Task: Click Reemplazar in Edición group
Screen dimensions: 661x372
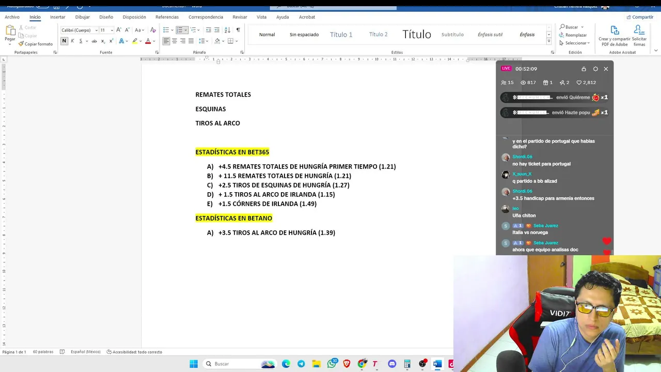Action: [573, 35]
